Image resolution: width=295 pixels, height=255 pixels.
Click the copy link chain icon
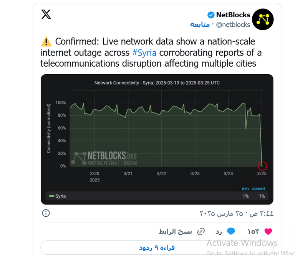[201, 231]
